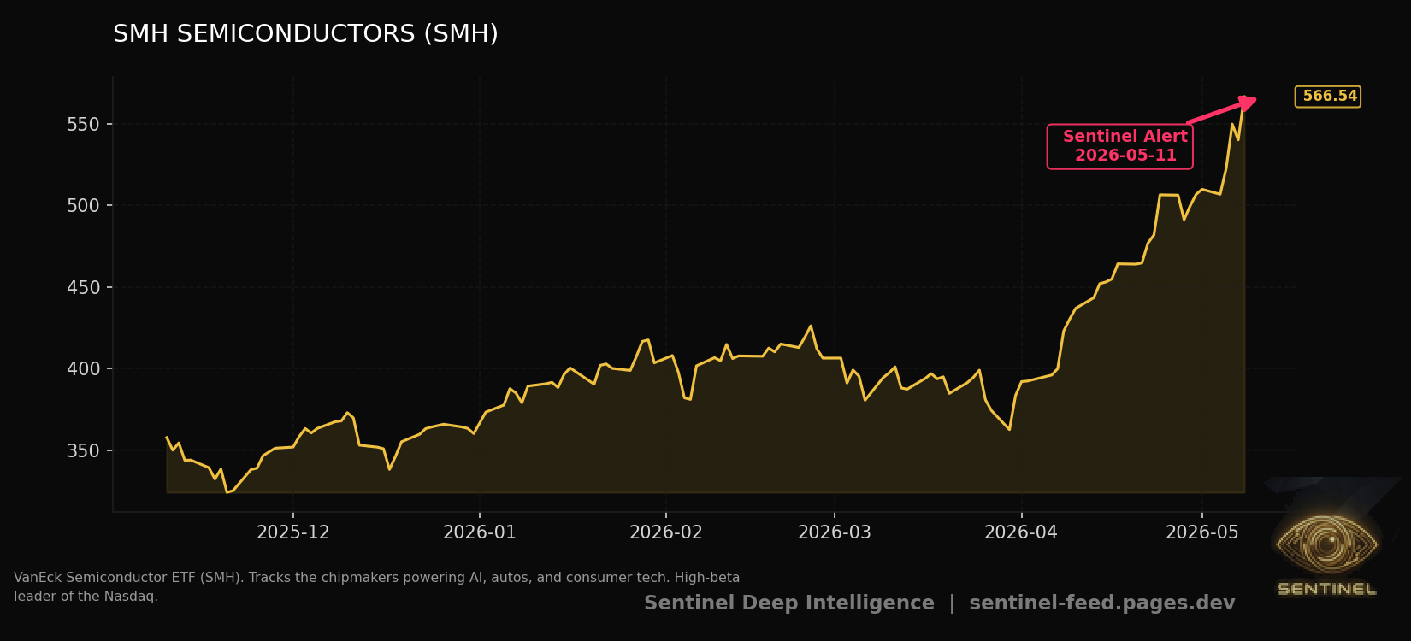Select the 350 y-axis tick label
The width and height of the screenshot is (1411, 641).
coord(83,451)
